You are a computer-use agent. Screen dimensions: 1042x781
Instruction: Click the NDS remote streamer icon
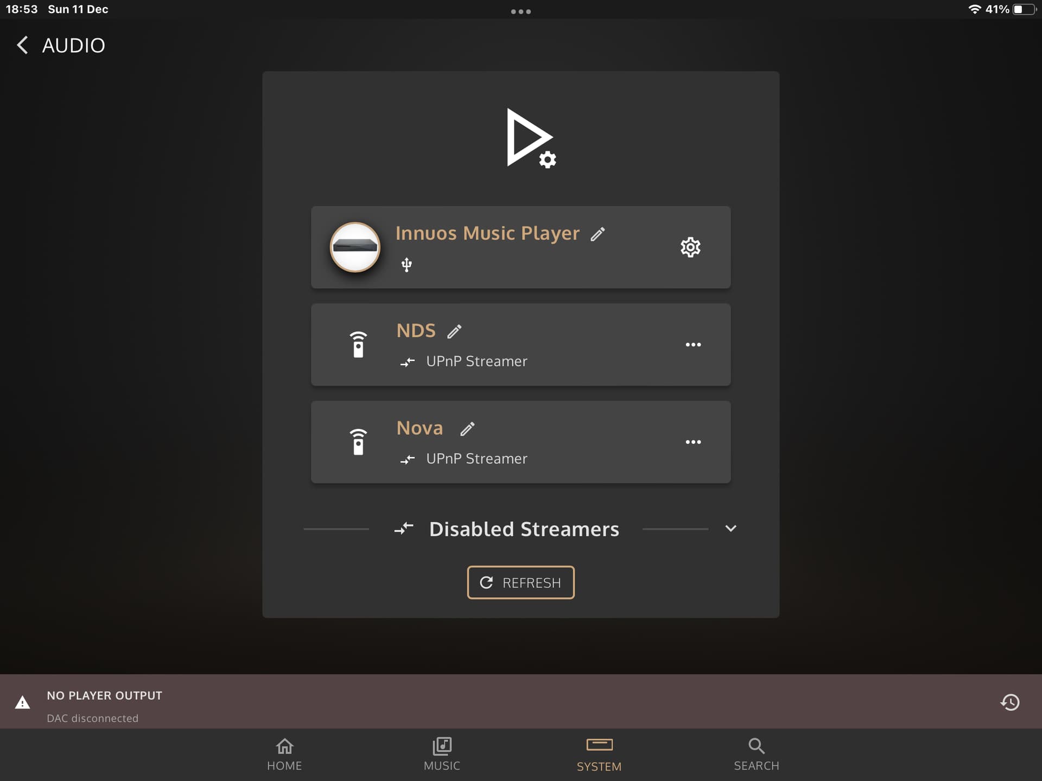358,344
